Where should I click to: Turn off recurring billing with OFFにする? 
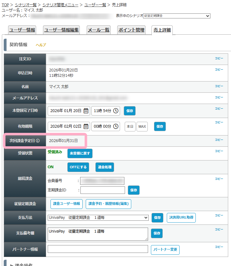pos(78,167)
